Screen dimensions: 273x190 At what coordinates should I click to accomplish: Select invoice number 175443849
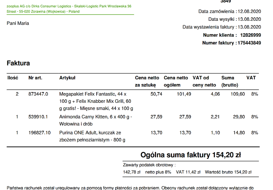(x=249, y=43)
